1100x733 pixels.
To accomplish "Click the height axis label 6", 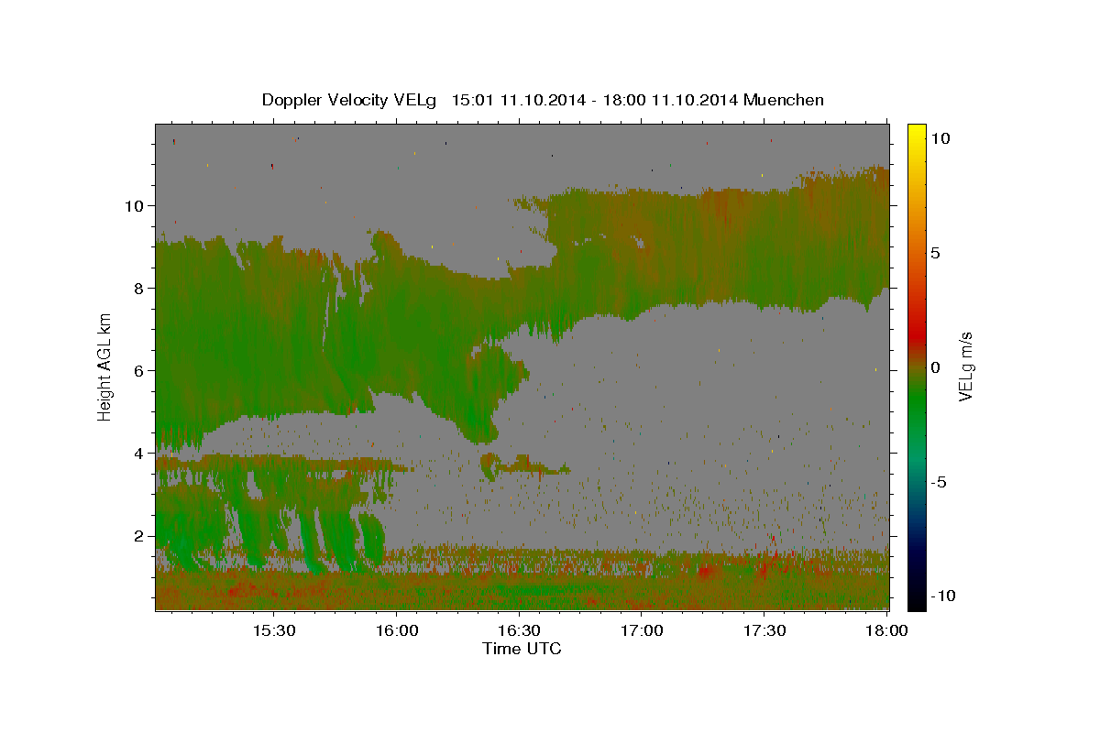I will click(x=139, y=370).
